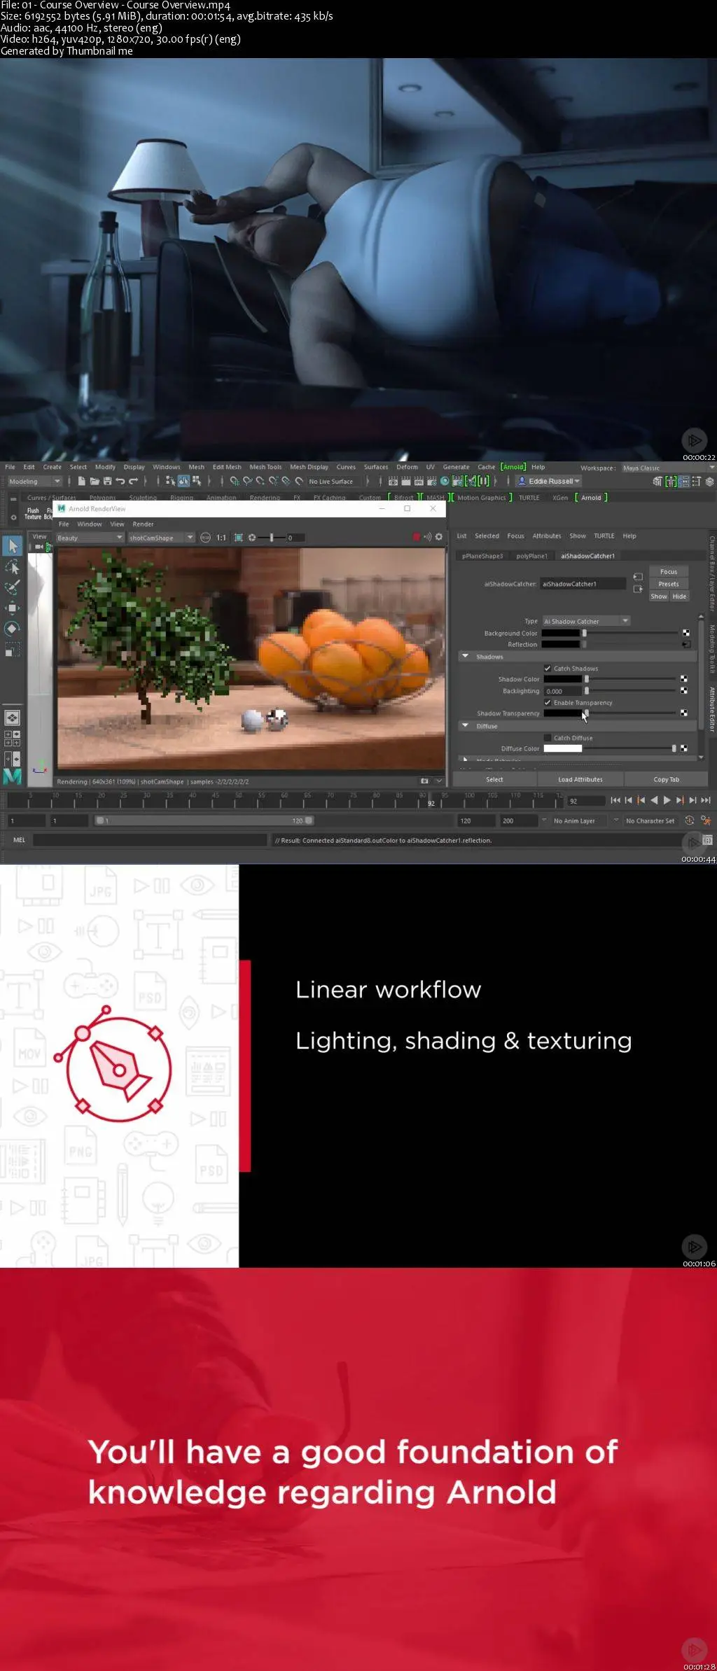
Task: Switch to the polyPlane1 tab
Action: 531,556
